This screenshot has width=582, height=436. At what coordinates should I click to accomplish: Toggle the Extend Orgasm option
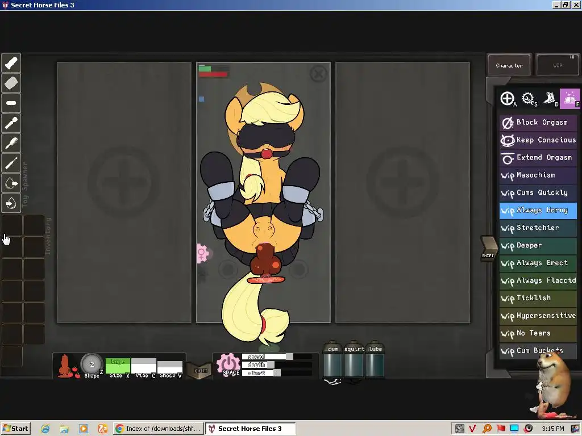tap(538, 158)
